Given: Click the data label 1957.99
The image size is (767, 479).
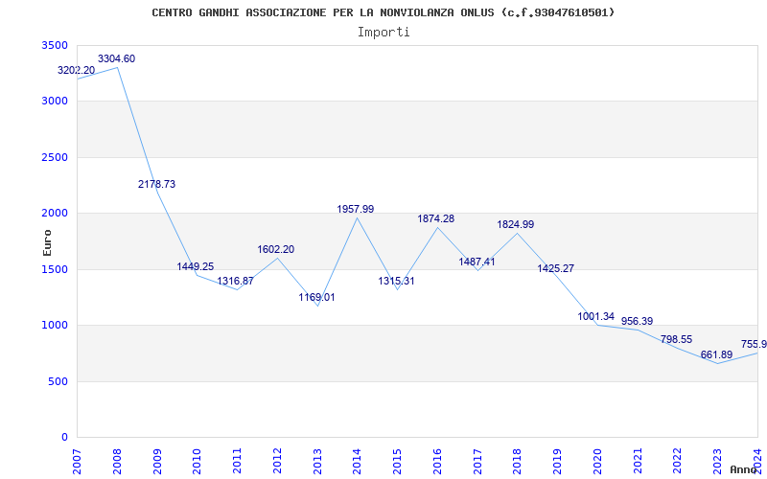Looking at the screenshot, I should click(x=355, y=209).
